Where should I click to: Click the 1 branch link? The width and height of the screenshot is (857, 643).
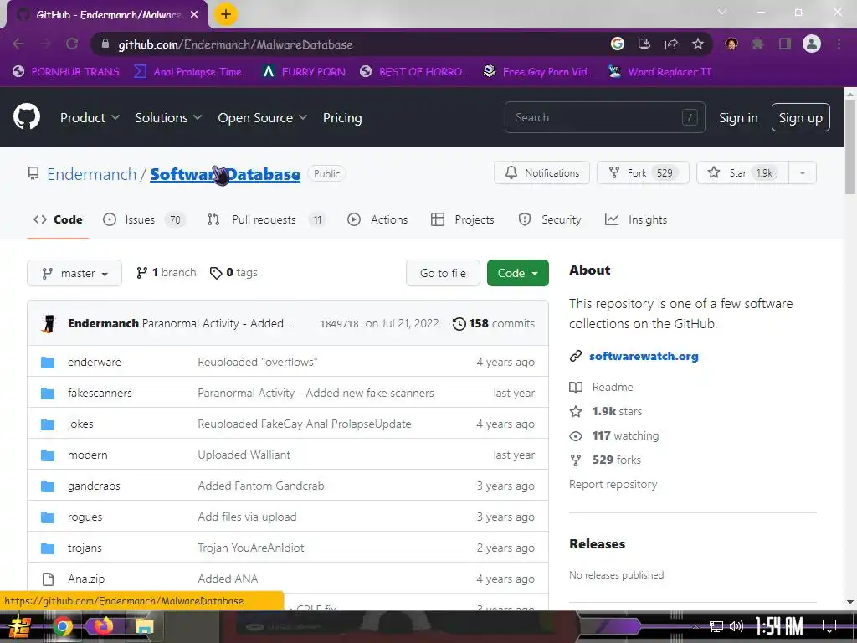(167, 272)
